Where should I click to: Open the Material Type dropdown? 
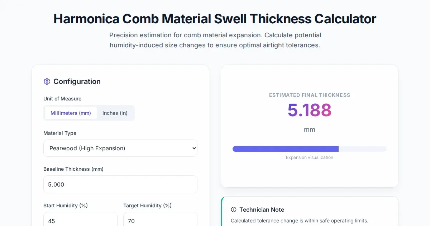[120, 148]
